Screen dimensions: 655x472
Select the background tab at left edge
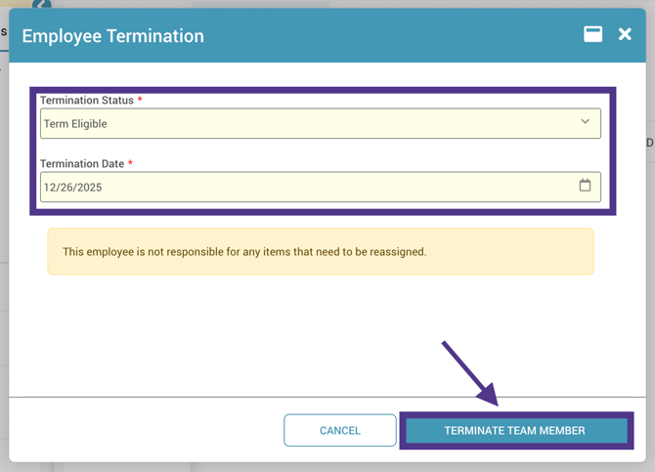click(x=4, y=32)
